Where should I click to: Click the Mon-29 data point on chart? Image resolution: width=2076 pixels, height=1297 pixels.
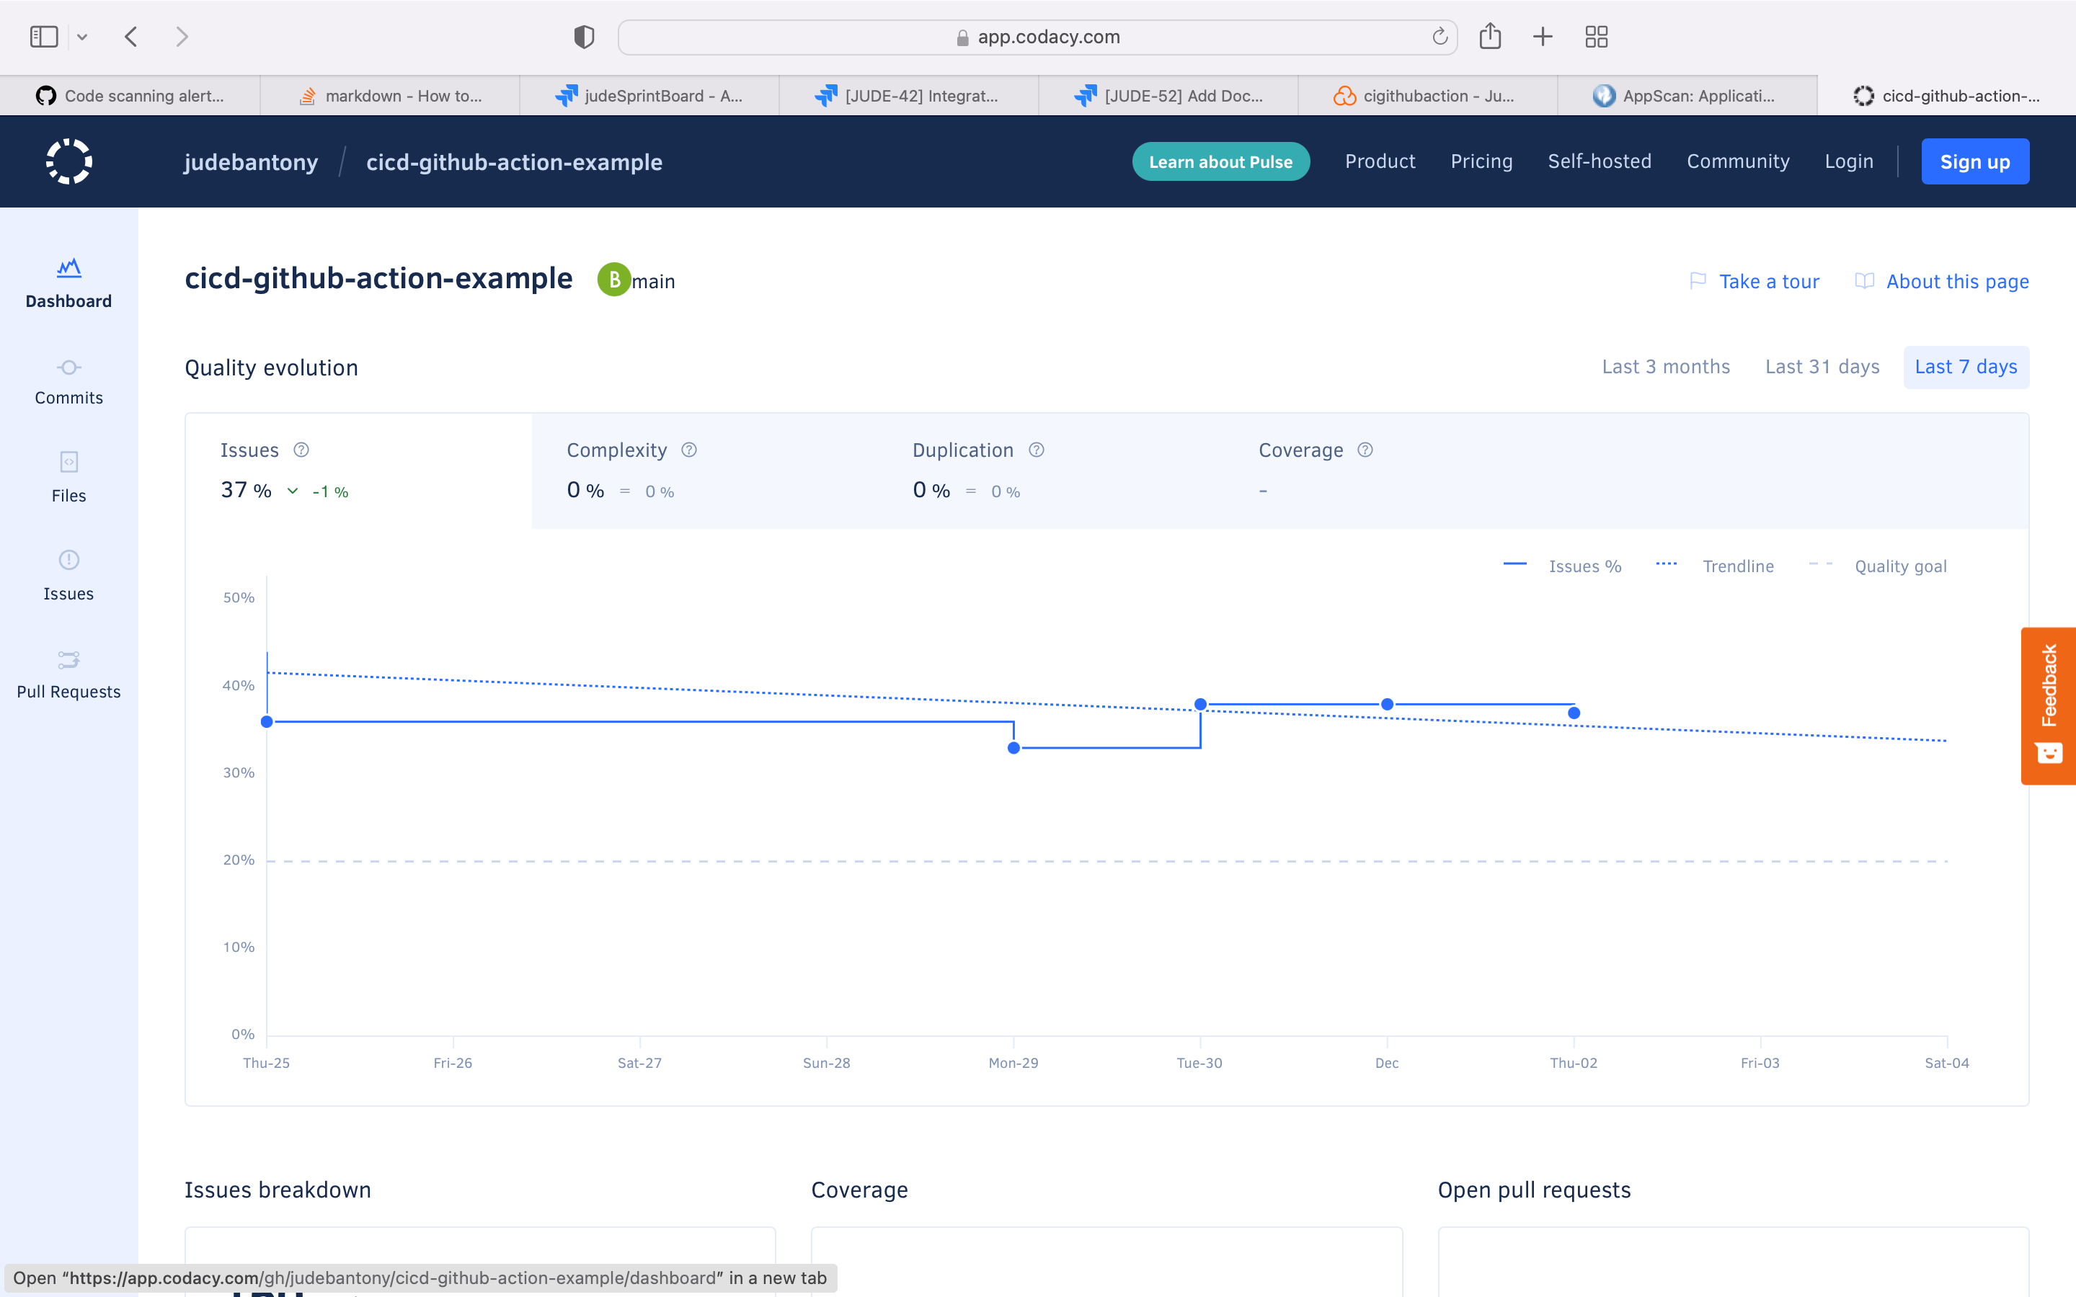coord(1013,748)
